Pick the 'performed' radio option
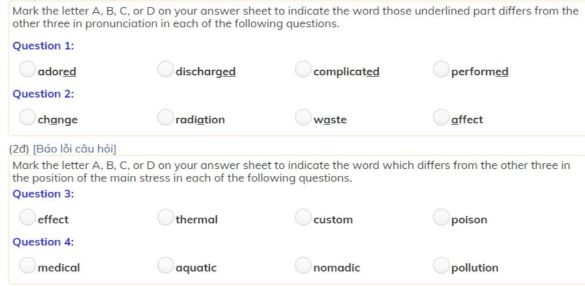The height and width of the screenshot is (286, 585). pyautogui.click(x=441, y=69)
